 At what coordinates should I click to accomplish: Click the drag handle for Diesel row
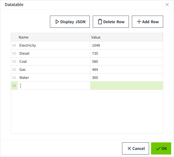point(14,53)
